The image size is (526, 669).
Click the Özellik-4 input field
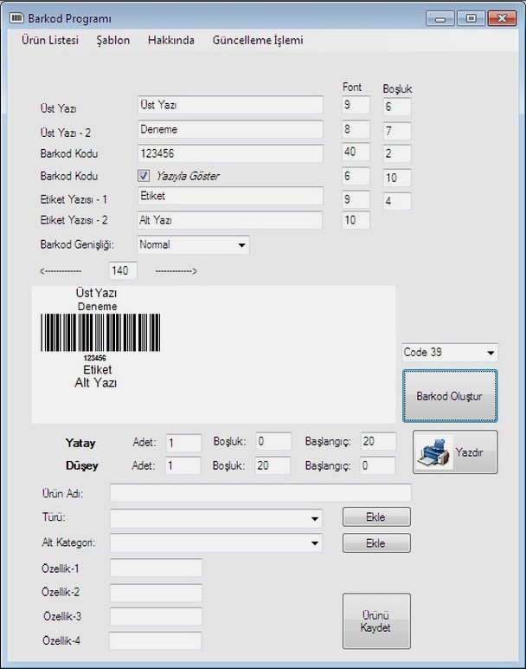pyautogui.click(x=155, y=641)
